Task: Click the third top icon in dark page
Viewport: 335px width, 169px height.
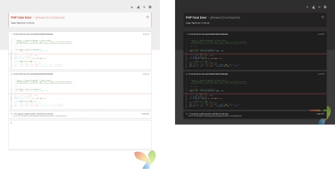Action: 319,7
